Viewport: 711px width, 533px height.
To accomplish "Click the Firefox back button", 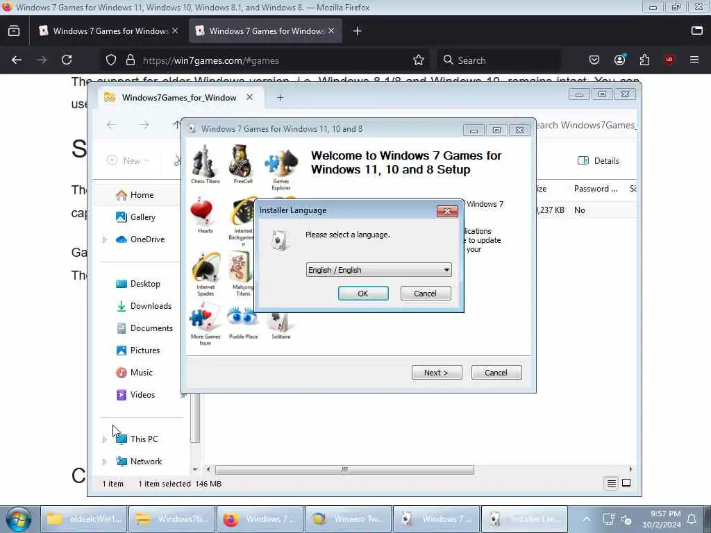I will point(17,60).
